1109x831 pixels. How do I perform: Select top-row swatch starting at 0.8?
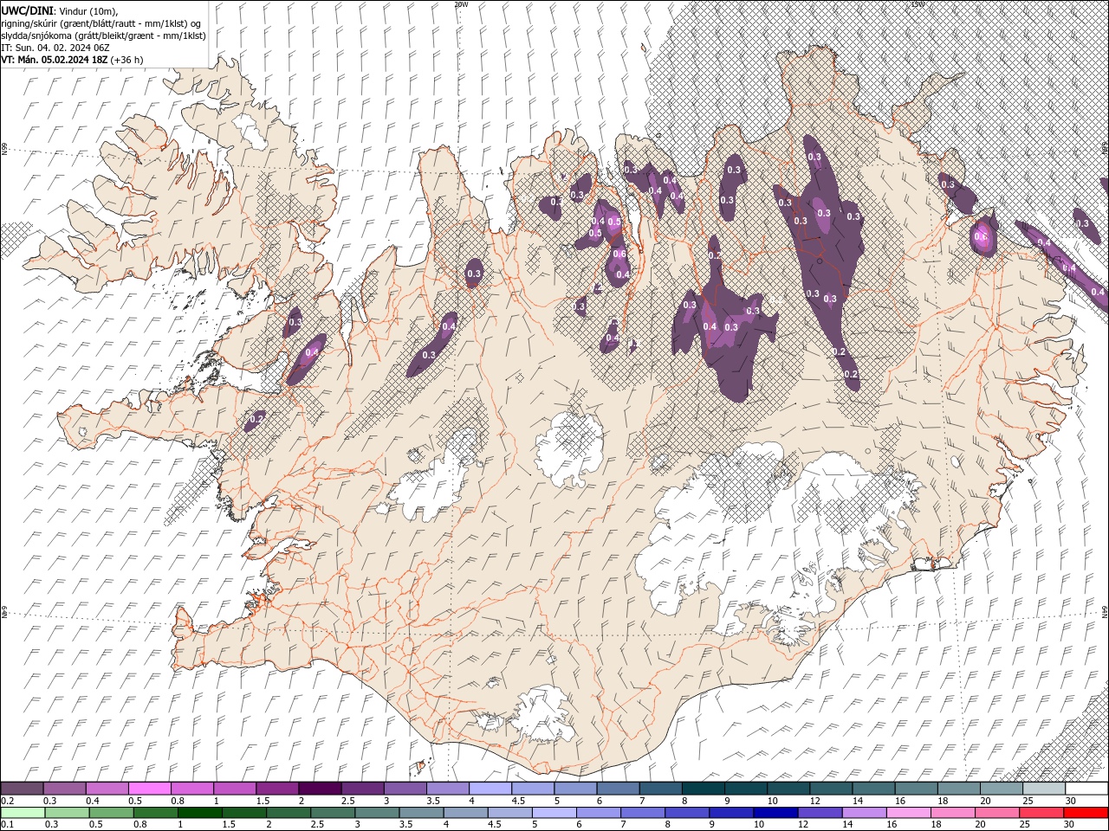[192, 789]
